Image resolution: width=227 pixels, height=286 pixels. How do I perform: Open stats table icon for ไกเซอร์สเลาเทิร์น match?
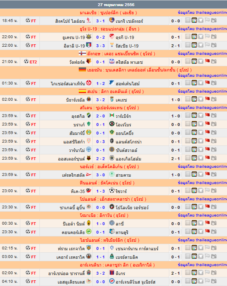tap(194, 83)
